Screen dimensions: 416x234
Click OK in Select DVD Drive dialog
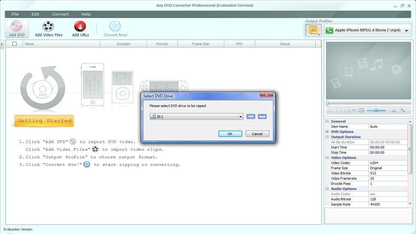coord(230,134)
